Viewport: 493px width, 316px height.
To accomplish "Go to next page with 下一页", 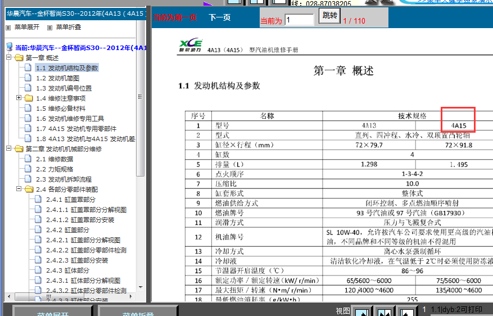I will coord(220,17).
